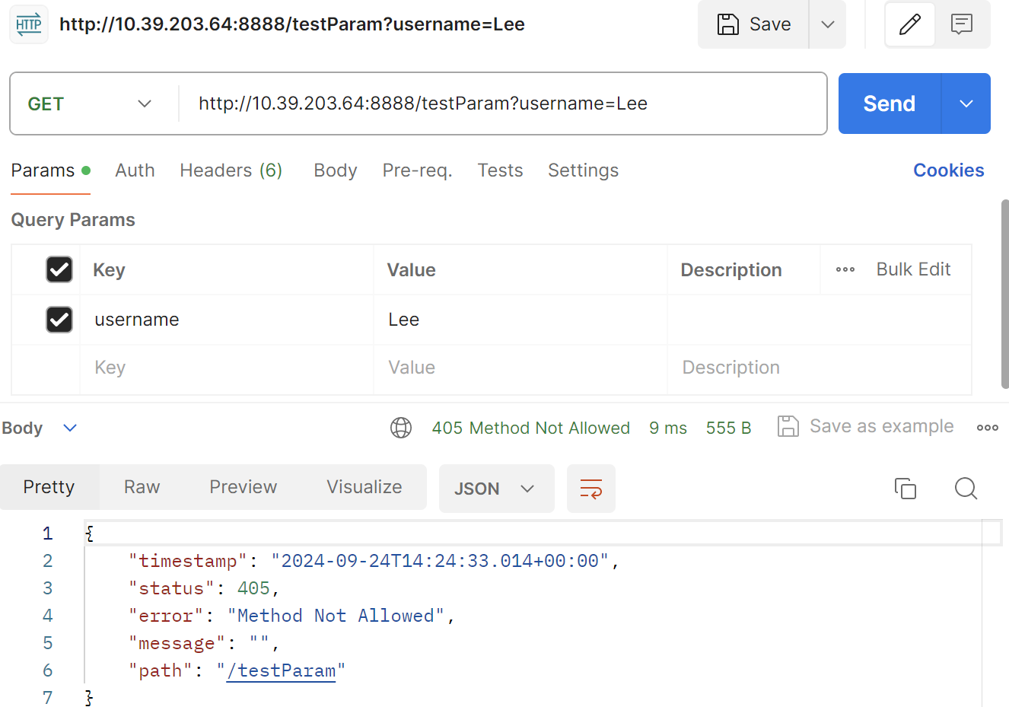Image resolution: width=1009 pixels, height=707 pixels.
Task: Follow the /testParam path link
Action: (x=281, y=670)
